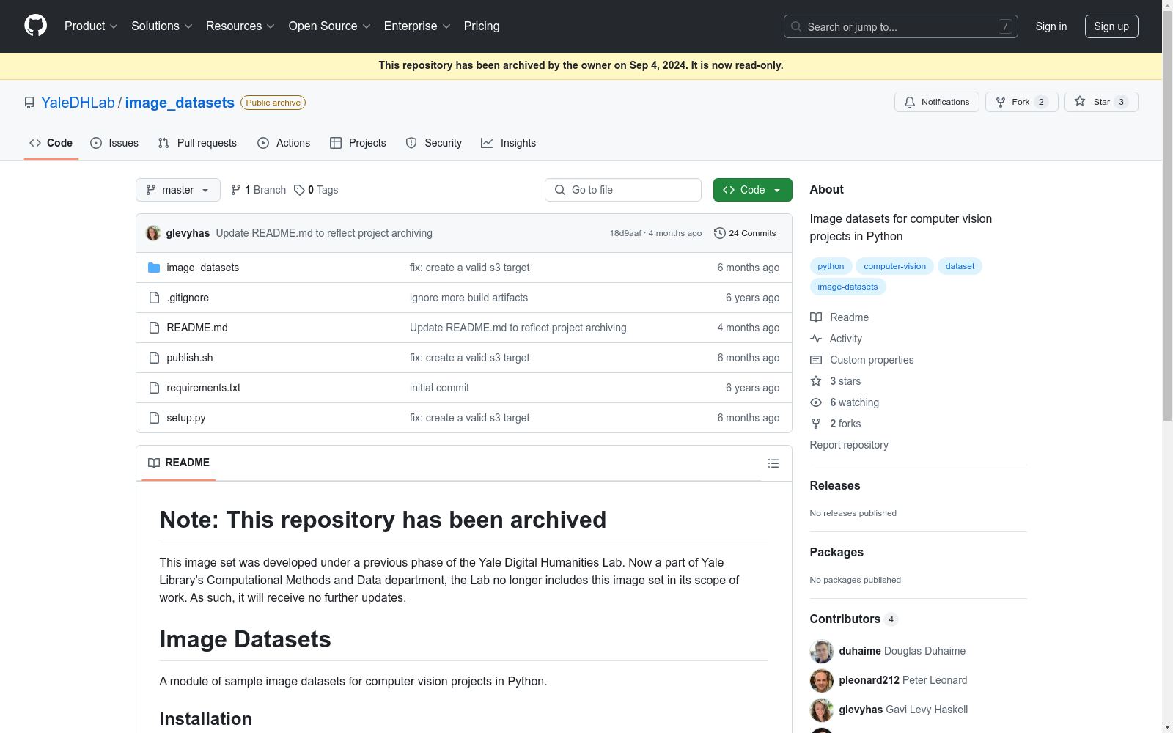Click the fork icon beside 2 forks
1173x733 pixels.
click(x=816, y=424)
